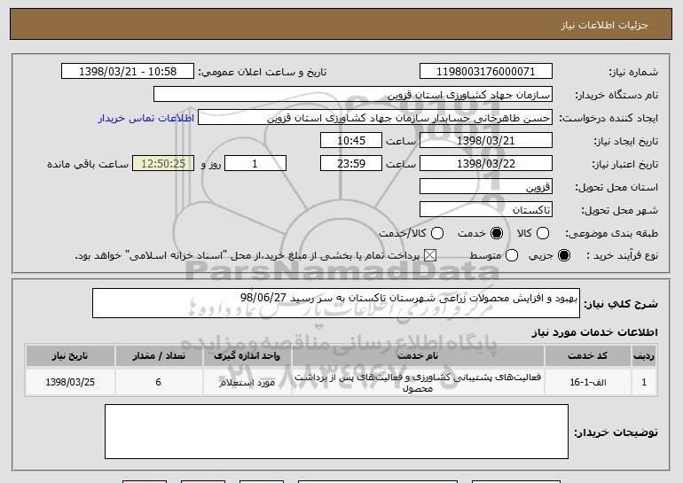683x483 pixels.
Task: Click the service name cell فعالیت‌های پشتیبانی کشاورزی
Action: [x=418, y=382]
